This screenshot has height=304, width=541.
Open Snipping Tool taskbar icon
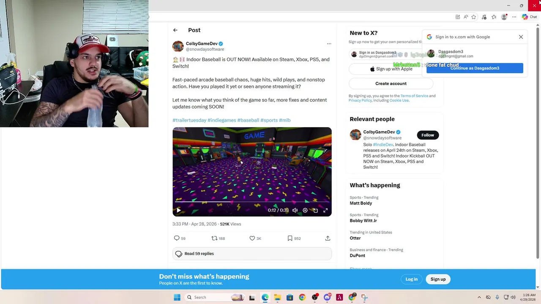(364, 297)
